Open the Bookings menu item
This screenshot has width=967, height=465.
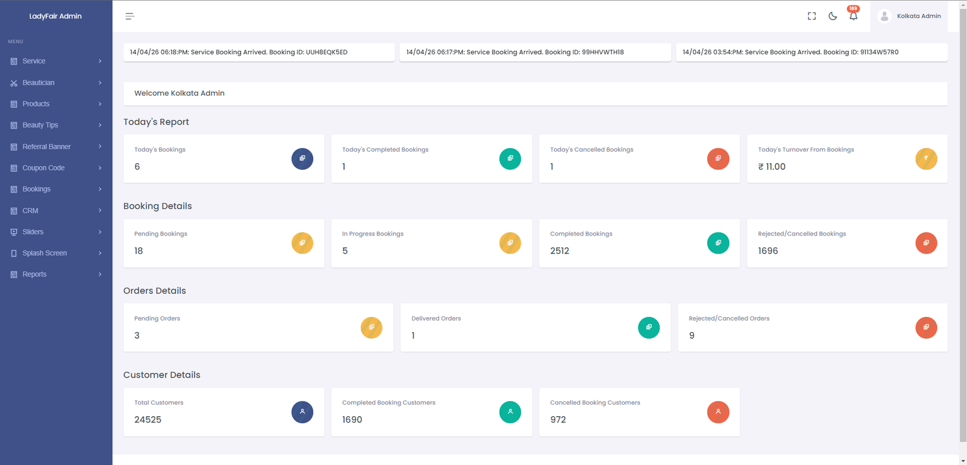56,189
